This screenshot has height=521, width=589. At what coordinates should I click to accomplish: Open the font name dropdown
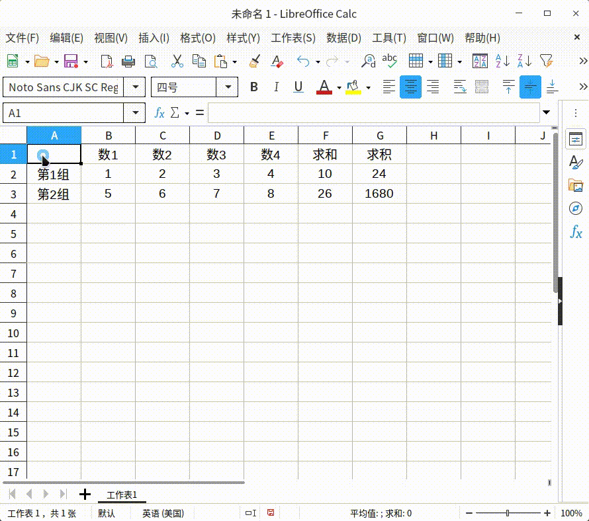point(135,87)
